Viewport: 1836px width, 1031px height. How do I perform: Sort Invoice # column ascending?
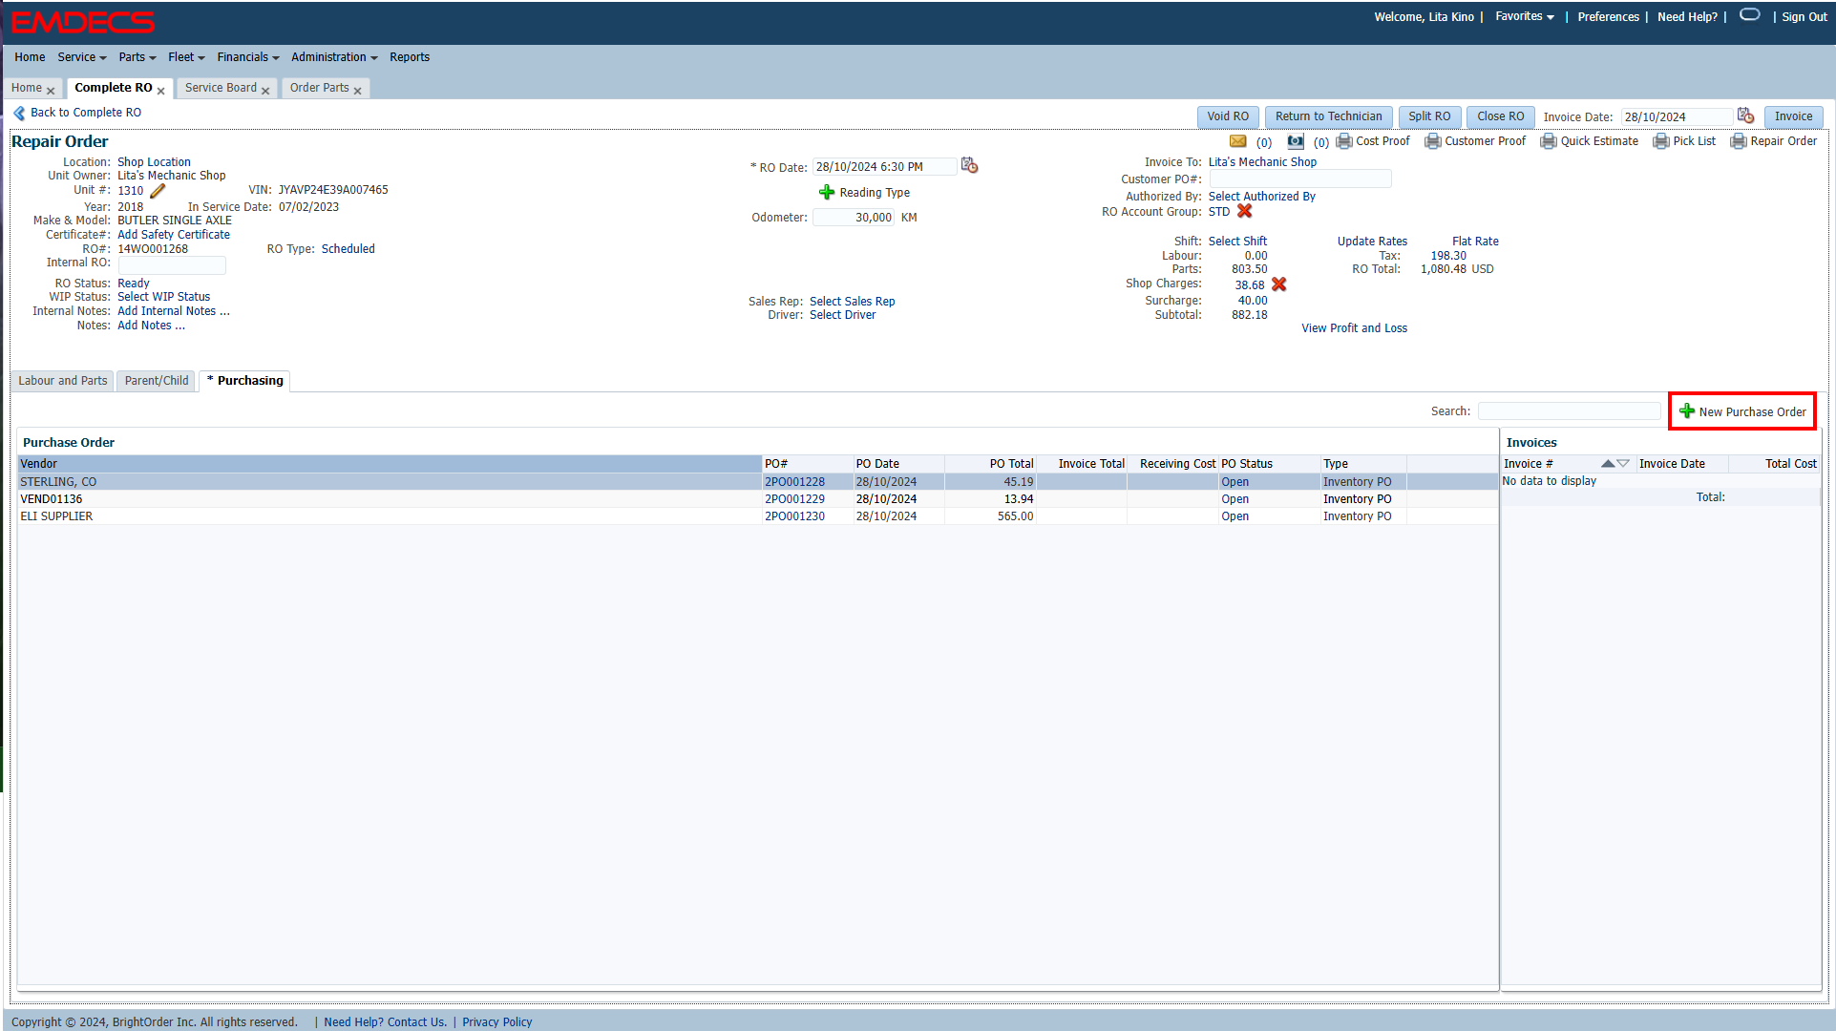click(1608, 463)
